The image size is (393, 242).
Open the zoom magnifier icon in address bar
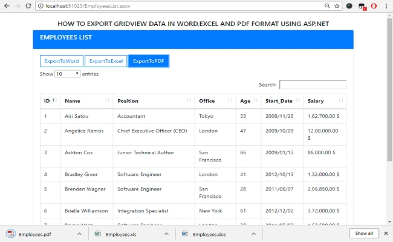327,6
